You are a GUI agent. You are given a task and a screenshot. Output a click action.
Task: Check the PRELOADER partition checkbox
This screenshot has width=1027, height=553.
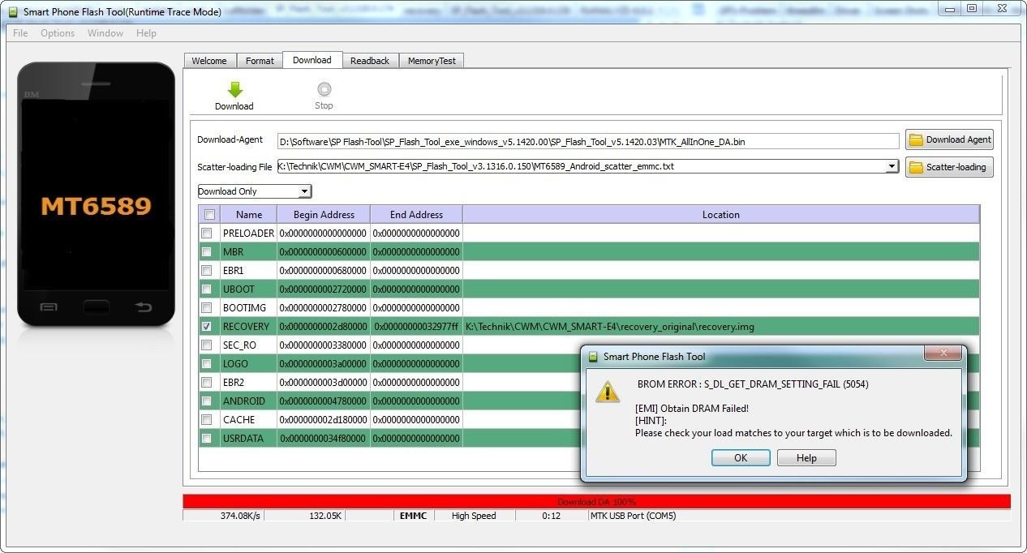207,234
